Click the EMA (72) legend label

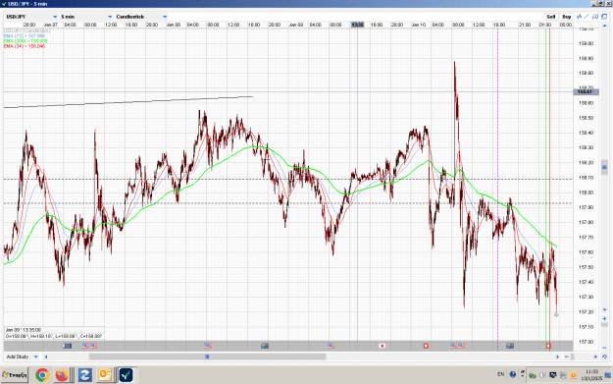point(25,35)
